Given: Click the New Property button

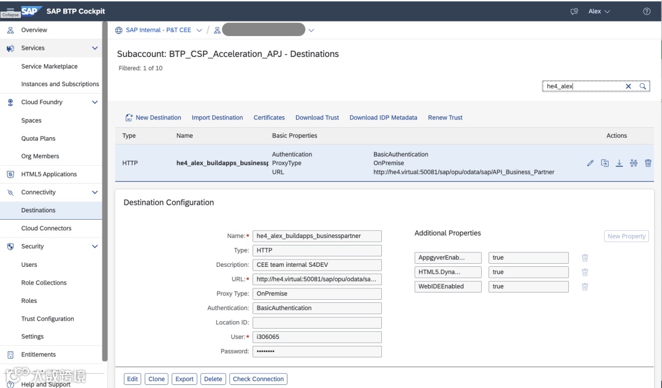Looking at the screenshot, I should click(626, 236).
